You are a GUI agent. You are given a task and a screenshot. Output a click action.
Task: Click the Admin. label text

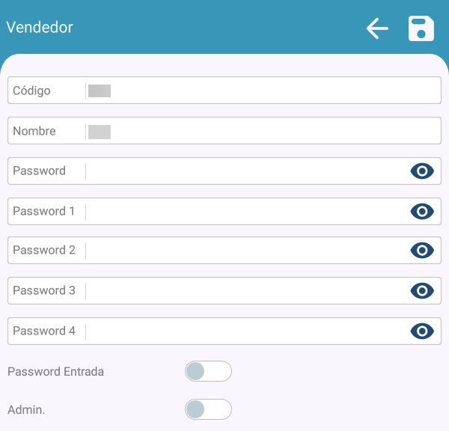(26, 410)
